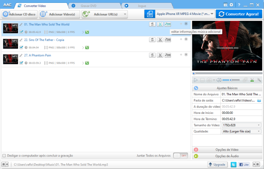Viewport: 264px width, 169px height.
Task: Edit music info for The Man Who Sold The World
Action: click(168, 24)
